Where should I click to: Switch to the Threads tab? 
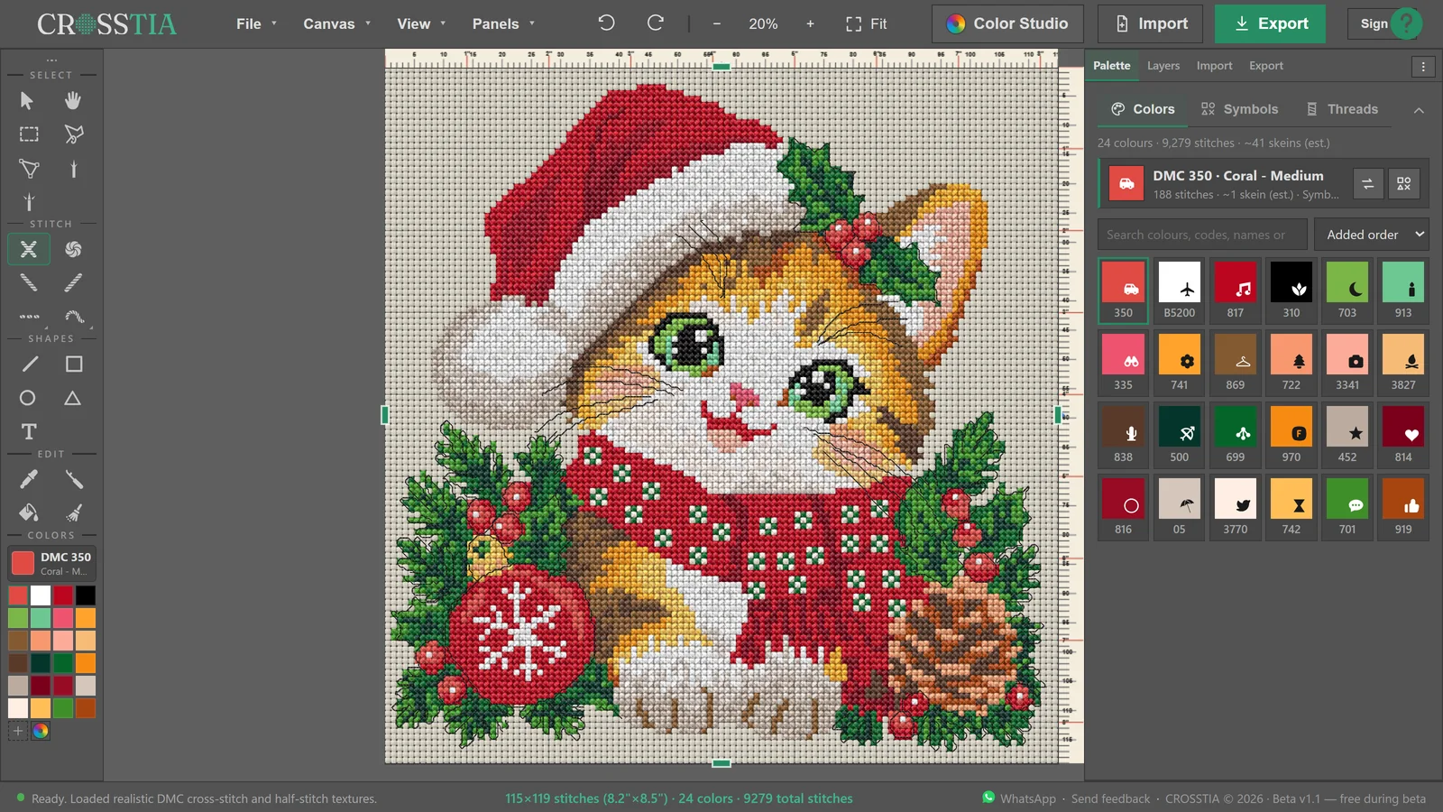coord(1342,109)
